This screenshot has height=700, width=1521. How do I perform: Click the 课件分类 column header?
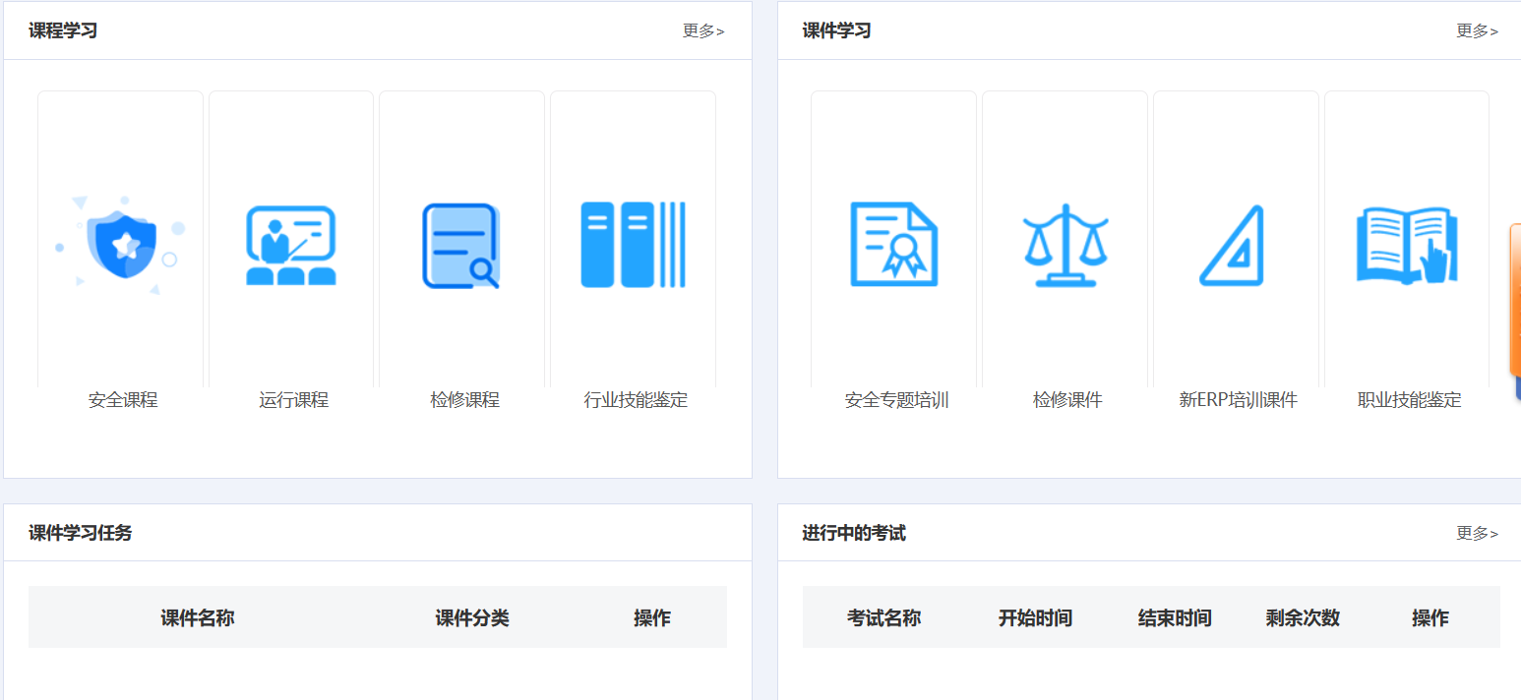tap(472, 617)
